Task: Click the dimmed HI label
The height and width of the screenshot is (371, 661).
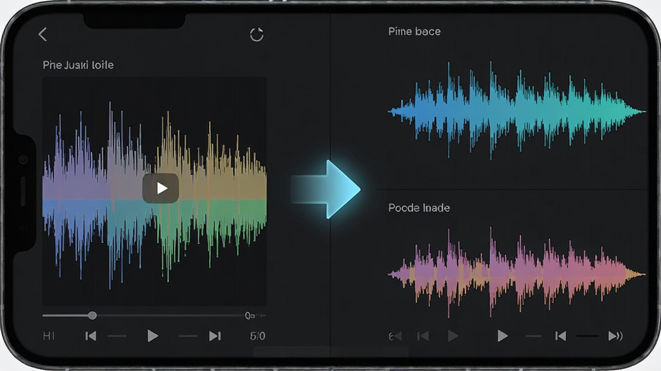Action: click(48, 336)
